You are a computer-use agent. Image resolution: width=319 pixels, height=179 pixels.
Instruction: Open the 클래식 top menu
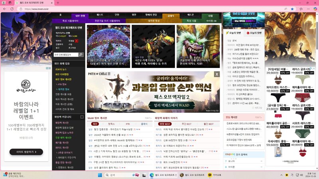(x=171, y=16)
